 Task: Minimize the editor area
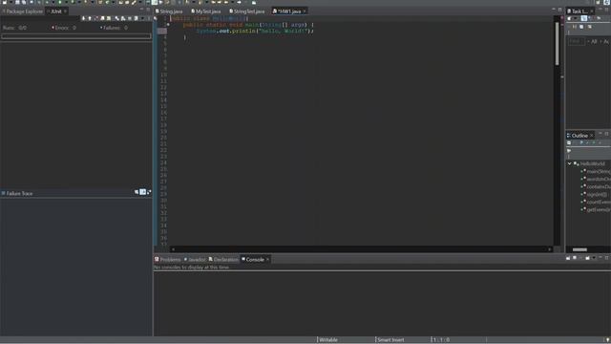[554, 10]
